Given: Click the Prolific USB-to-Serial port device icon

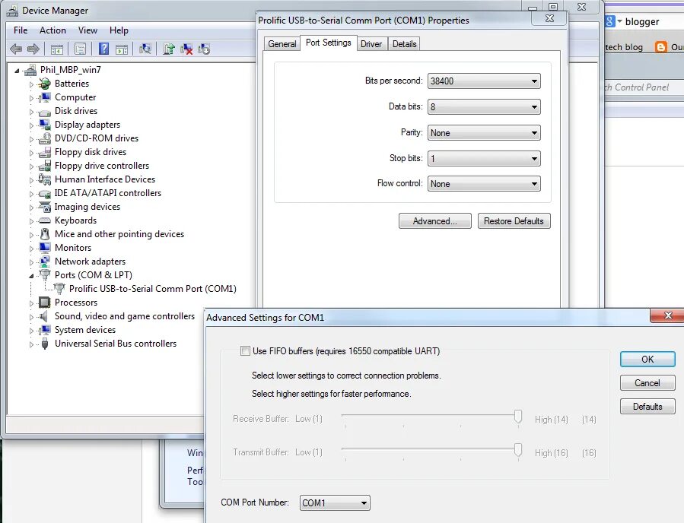Looking at the screenshot, I should 59,288.
